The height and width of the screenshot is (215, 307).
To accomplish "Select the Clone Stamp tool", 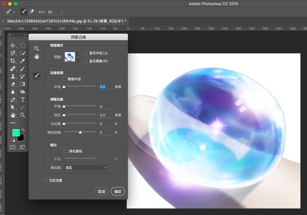I will [13, 76].
